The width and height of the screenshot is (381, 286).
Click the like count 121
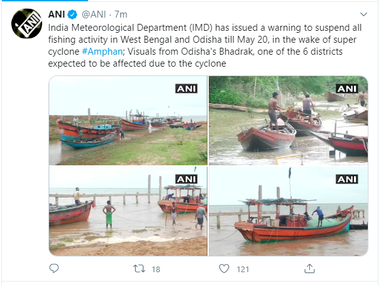tap(243, 268)
